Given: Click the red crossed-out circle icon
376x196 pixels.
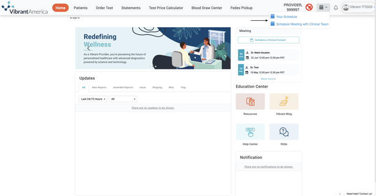Looking at the screenshot, I should click(x=309, y=8).
